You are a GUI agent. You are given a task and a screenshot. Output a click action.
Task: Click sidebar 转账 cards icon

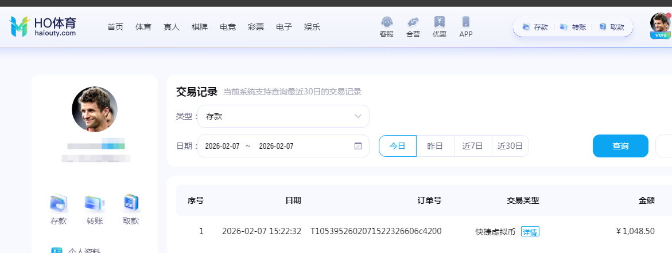tap(95, 203)
